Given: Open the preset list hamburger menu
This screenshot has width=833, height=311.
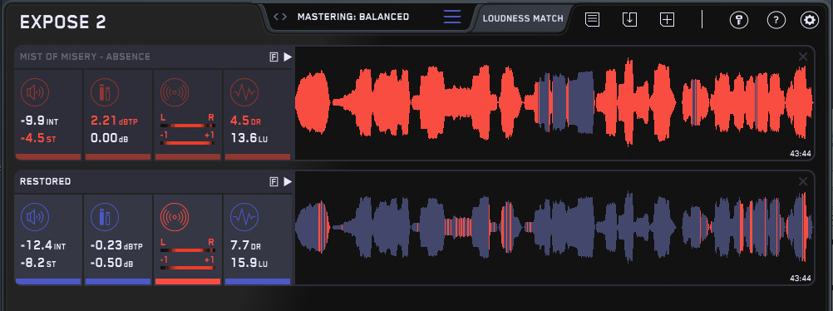Looking at the screenshot, I should (x=452, y=17).
